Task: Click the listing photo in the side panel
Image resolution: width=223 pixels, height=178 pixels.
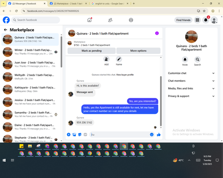Action: [191, 36]
